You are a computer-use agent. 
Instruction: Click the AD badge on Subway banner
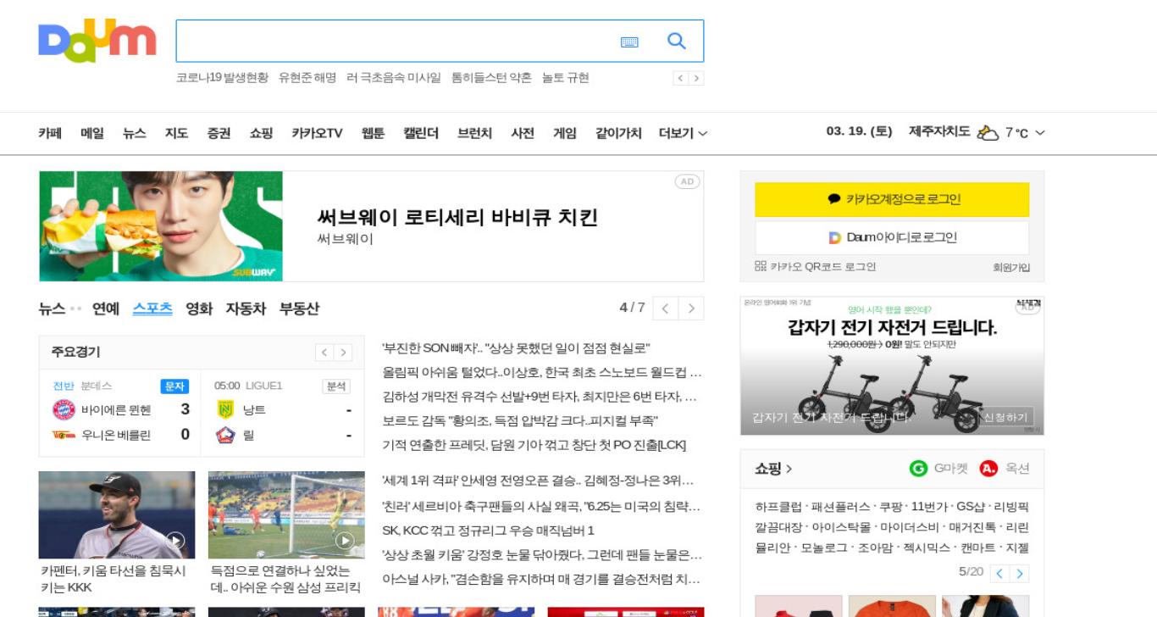tap(687, 182)
